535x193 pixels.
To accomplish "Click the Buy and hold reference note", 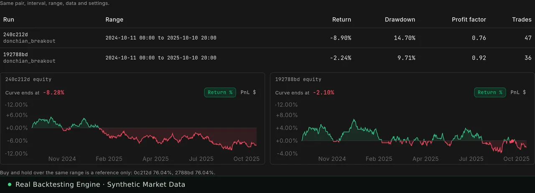I will pyautogui.click(x=107, y=172).
